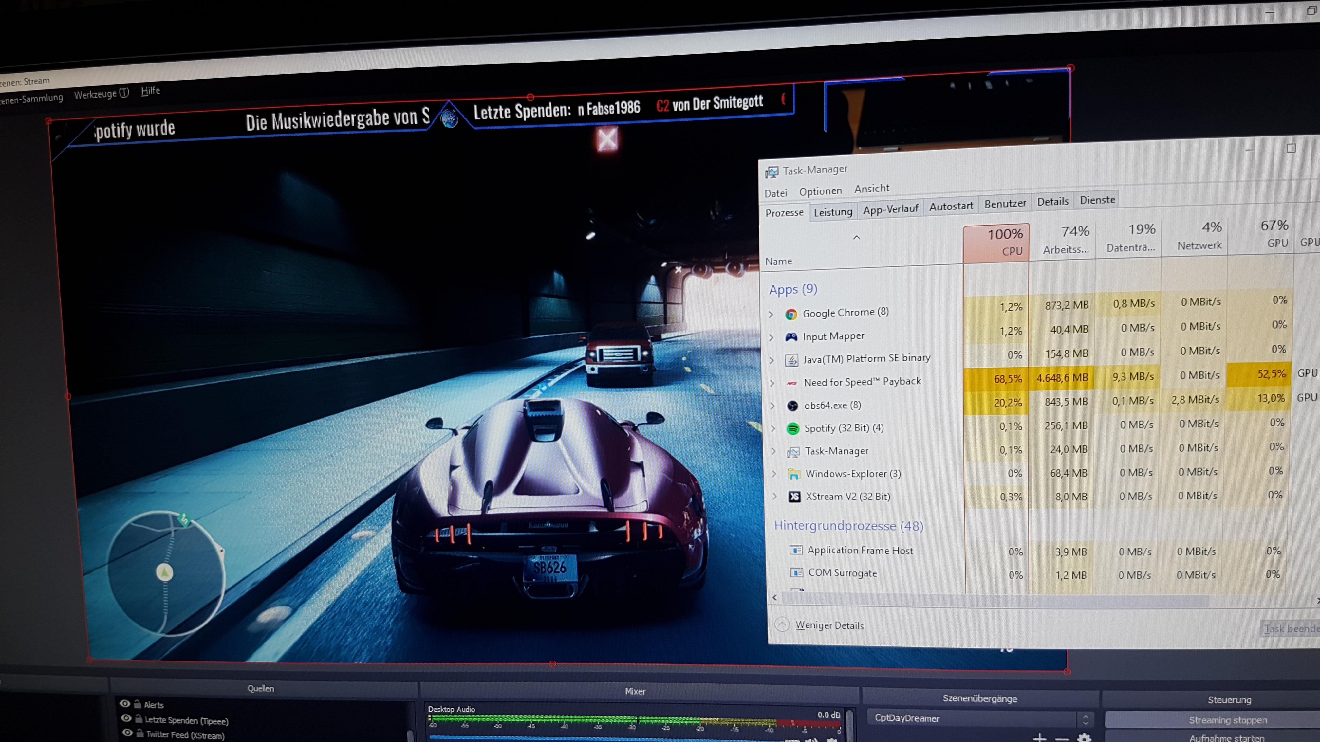
Task: Expand the Windows-Explorer (3) group
Action: pos(774,474)
